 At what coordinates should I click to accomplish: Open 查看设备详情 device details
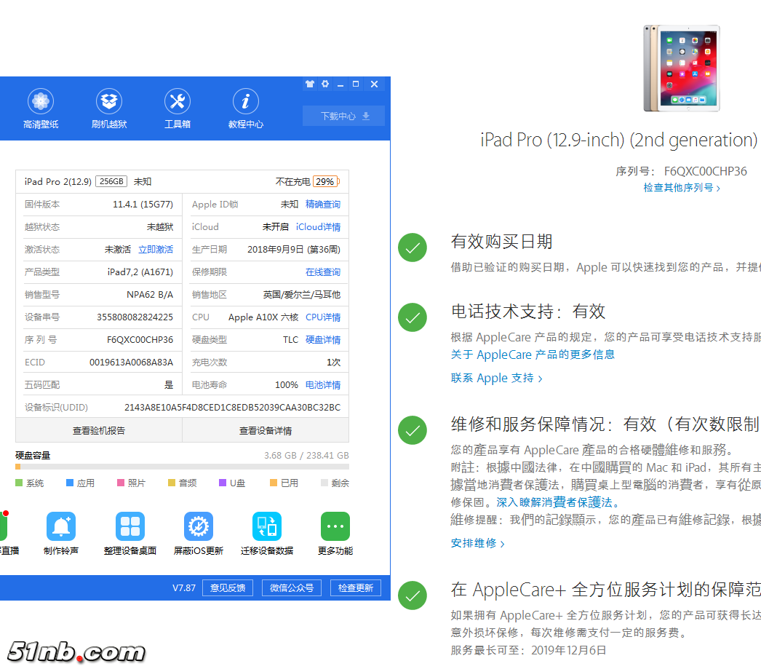pos(266,430)
